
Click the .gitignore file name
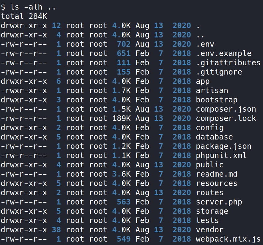[x=219, y=72]
